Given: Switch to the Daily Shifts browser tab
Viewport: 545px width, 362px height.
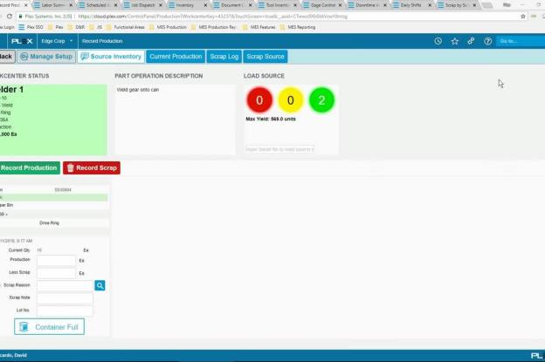Looking at the screenshot, I should [x=411, y=5].
